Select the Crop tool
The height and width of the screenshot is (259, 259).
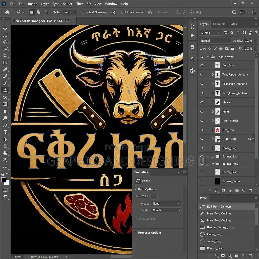[5, 55]
